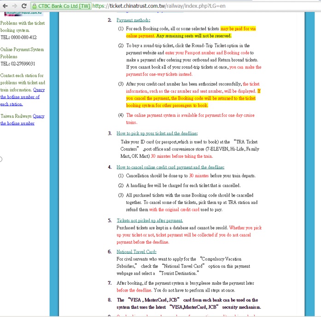The image size is (321, 317).
Task: Click the browser forward arrow
Action: [x=15, y=6]
